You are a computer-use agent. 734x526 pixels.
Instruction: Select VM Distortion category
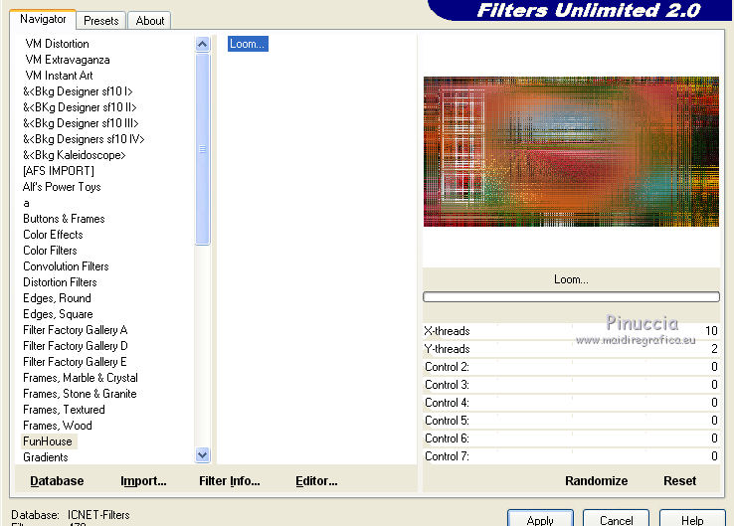[x=57, y=44]
